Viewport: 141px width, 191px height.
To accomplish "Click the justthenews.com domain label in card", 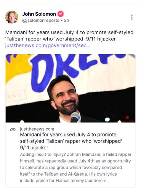I will pyautogui.click(x=37, y=129).
